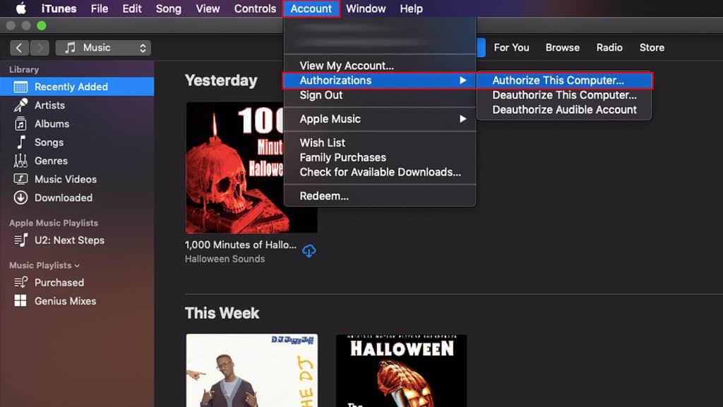The width and height of the screenshot is (723, 407).
Task: Open the DJ Jazzy Jeff album cover
Action: (x=252, y=370)
